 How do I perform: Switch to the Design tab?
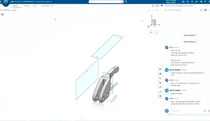pyautogui.click(x=15, y=6)
